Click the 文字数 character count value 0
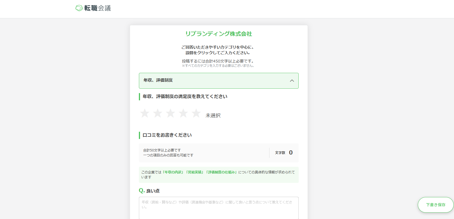This screenshot has width=454, height=219. (x=291, y=153)
